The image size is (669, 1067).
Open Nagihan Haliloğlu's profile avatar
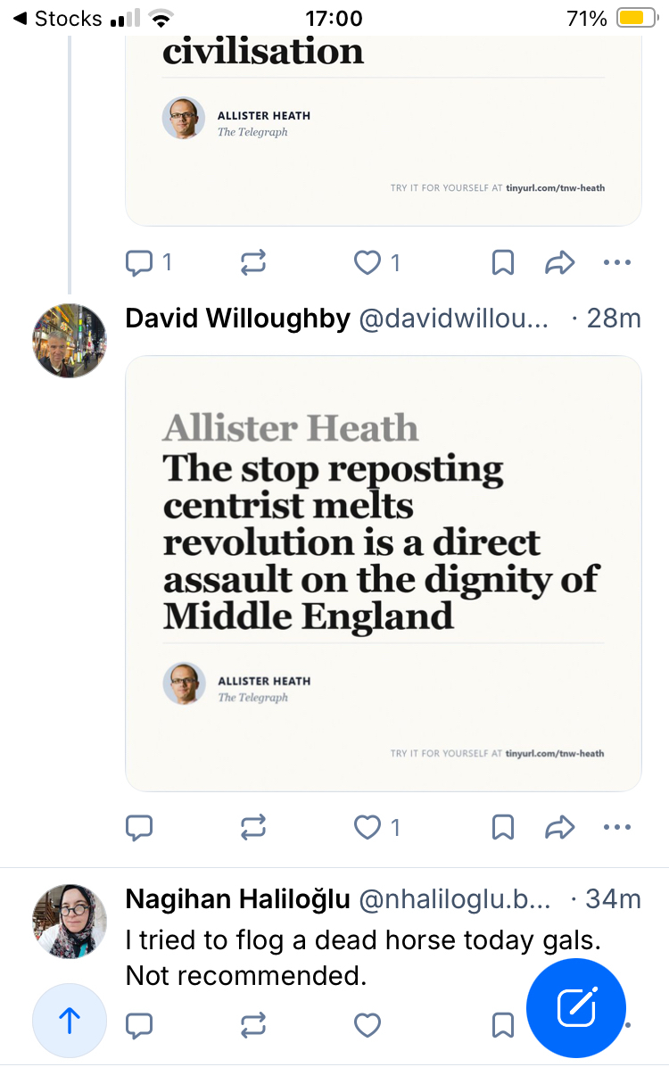tap(70, 921)
